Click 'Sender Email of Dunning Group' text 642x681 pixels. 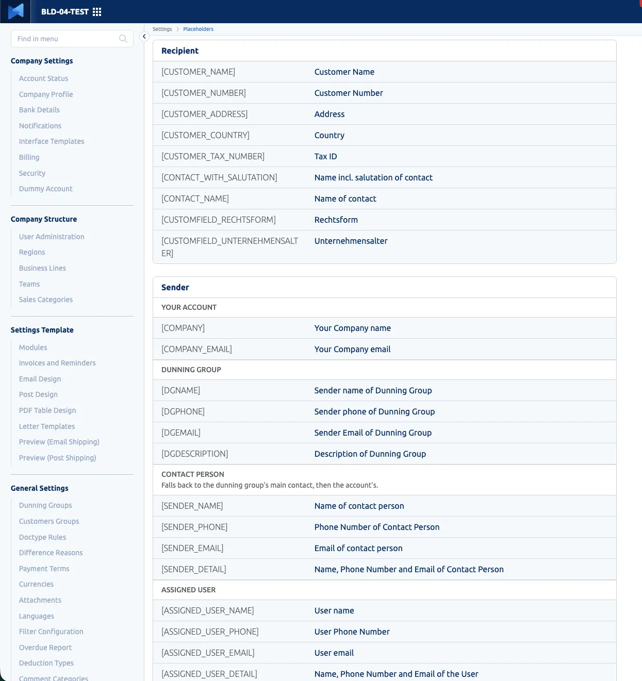coord(373,433)
